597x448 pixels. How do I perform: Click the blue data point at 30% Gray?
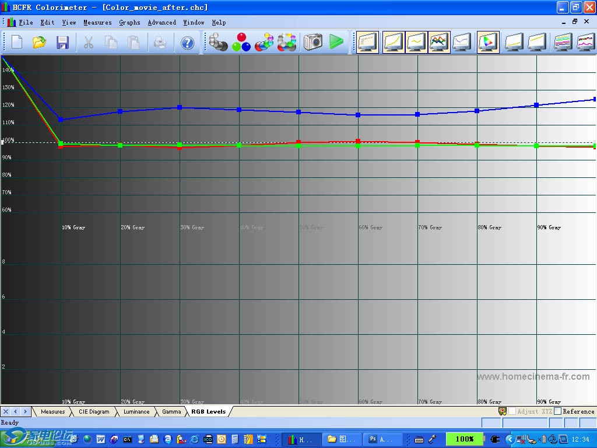tap(180, 107)
